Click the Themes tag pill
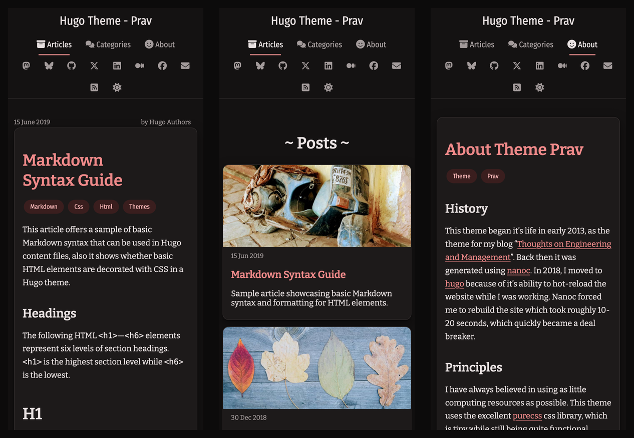Viewport: 634px width, 438px height. coord(139,206)
